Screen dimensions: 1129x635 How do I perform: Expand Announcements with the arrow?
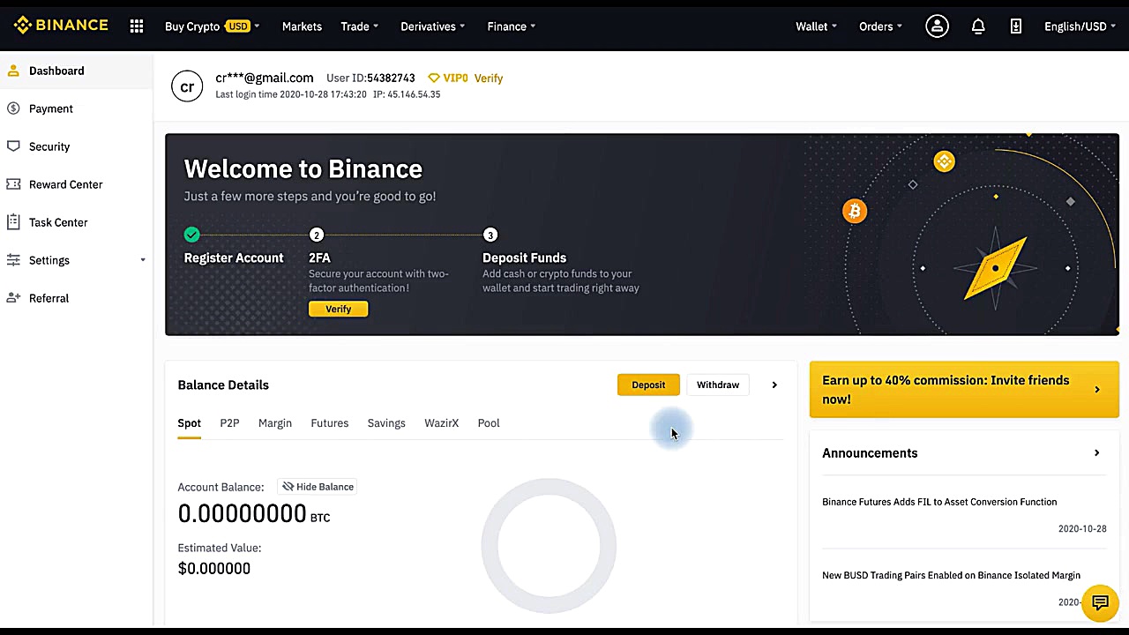(1096, 453)
